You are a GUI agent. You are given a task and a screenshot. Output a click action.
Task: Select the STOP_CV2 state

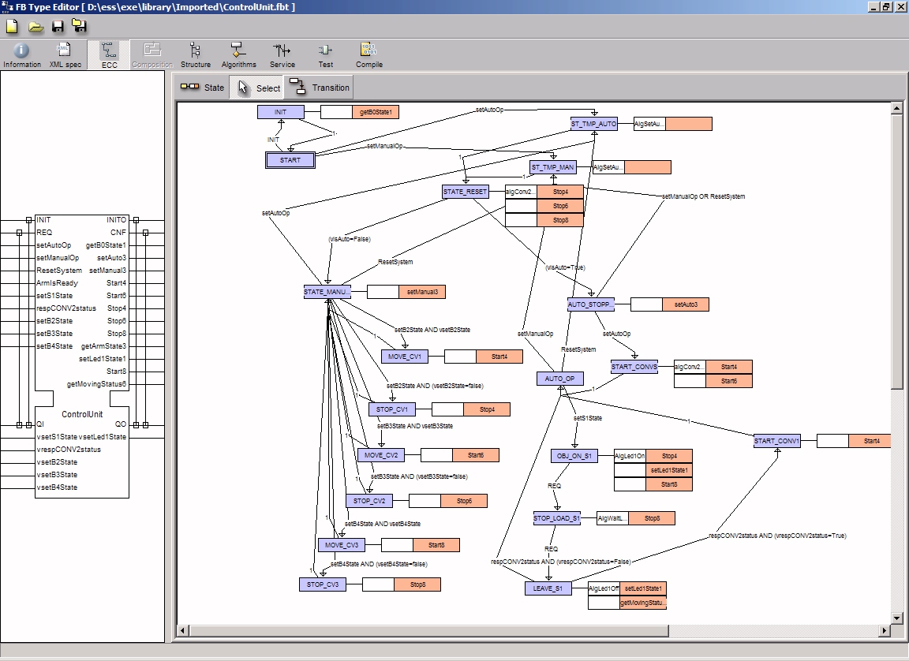coord(369,501)
